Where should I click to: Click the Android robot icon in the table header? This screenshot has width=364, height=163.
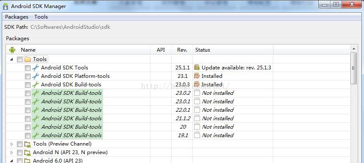click(x=12, y=50)
